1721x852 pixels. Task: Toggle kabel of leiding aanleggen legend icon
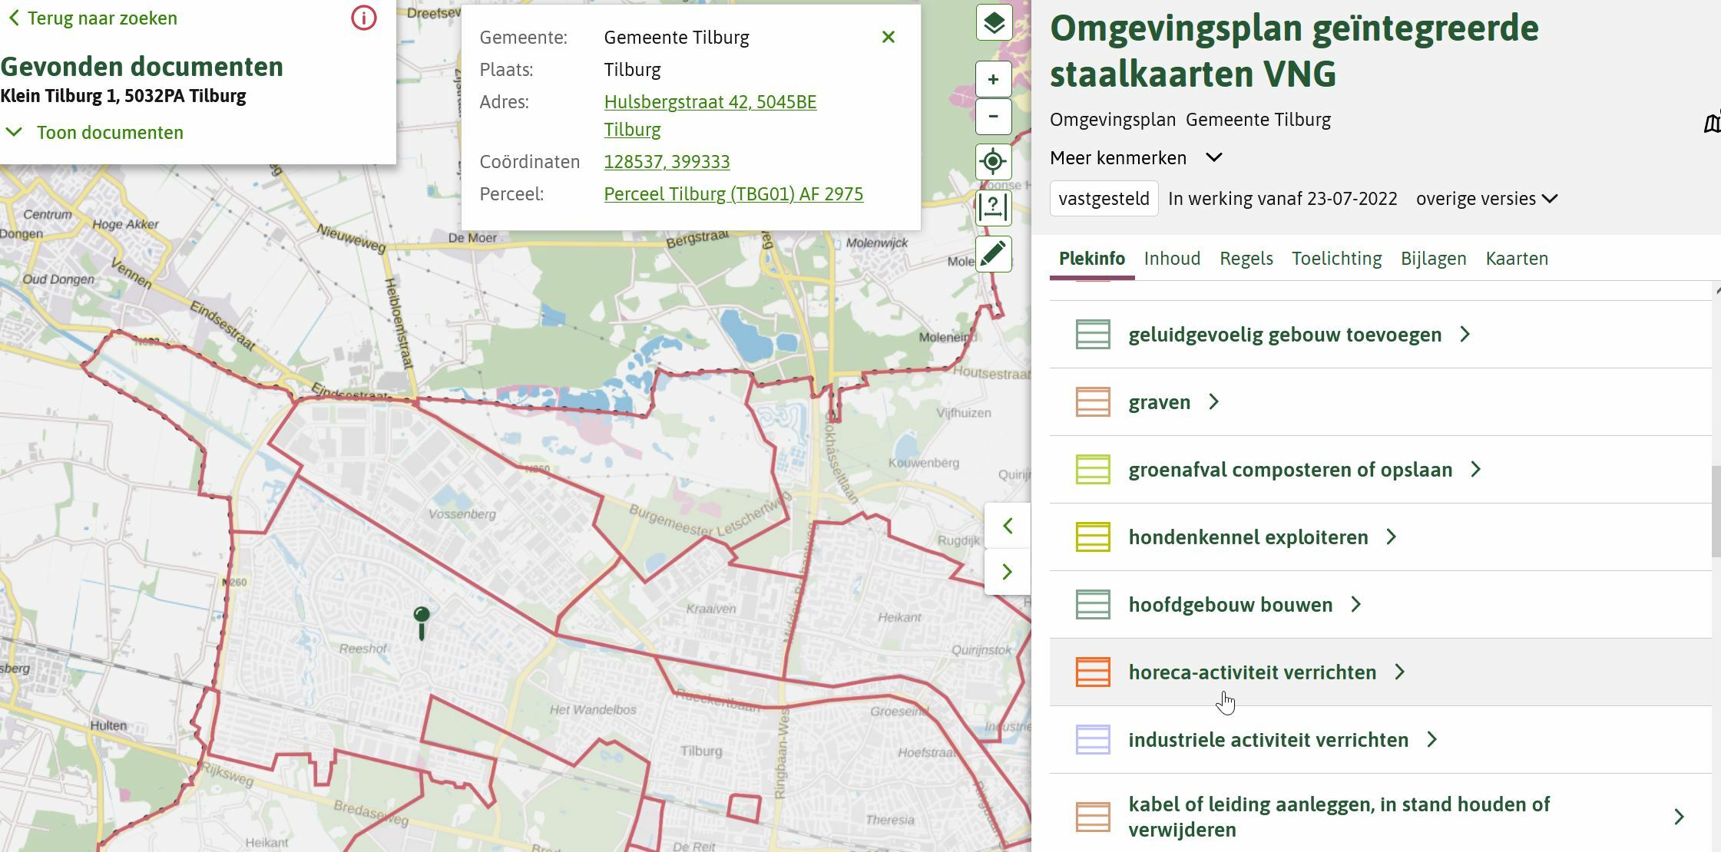pyautogui.click(x=1093, y=817)
